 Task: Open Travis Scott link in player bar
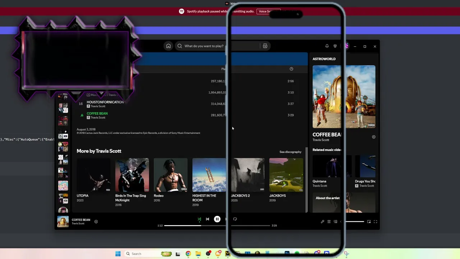[x=78, y=224]
